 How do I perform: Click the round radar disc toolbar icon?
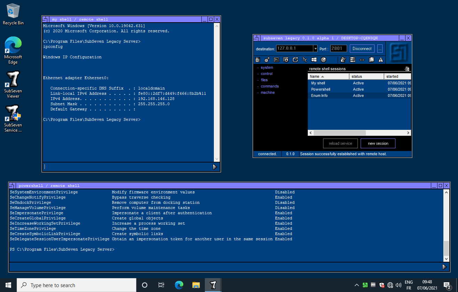[x=323, y=60]
